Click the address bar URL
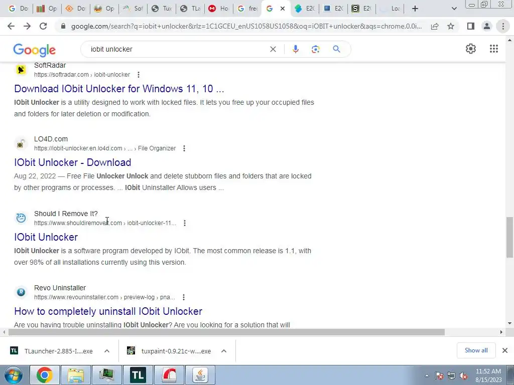 point(246,26)
